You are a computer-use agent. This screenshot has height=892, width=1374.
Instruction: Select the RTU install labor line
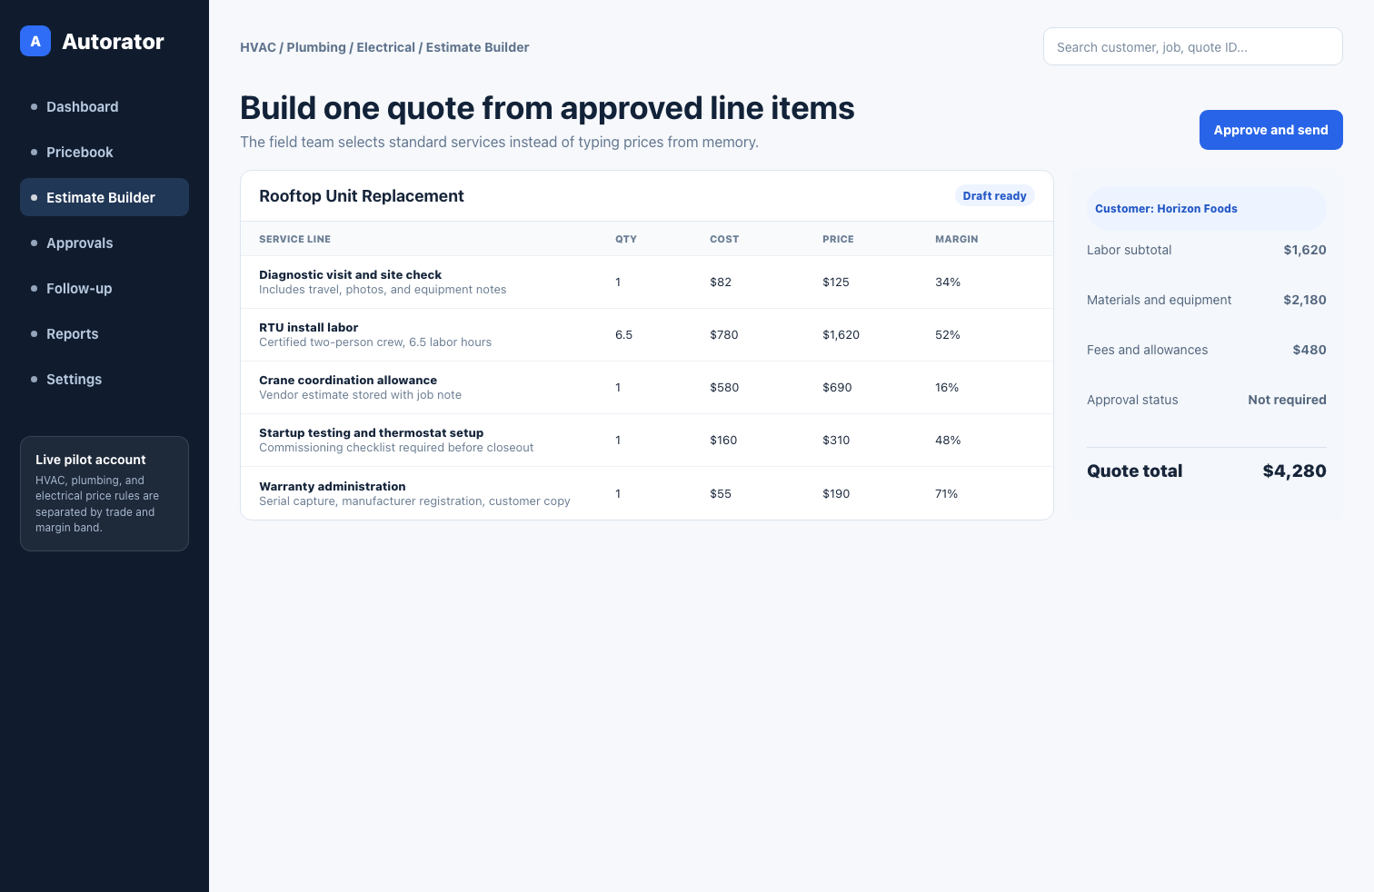(646, 334)
